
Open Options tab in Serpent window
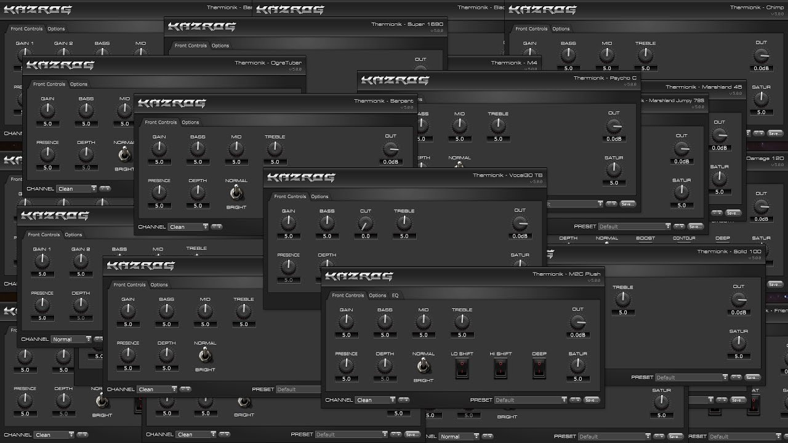coord(190,122)
